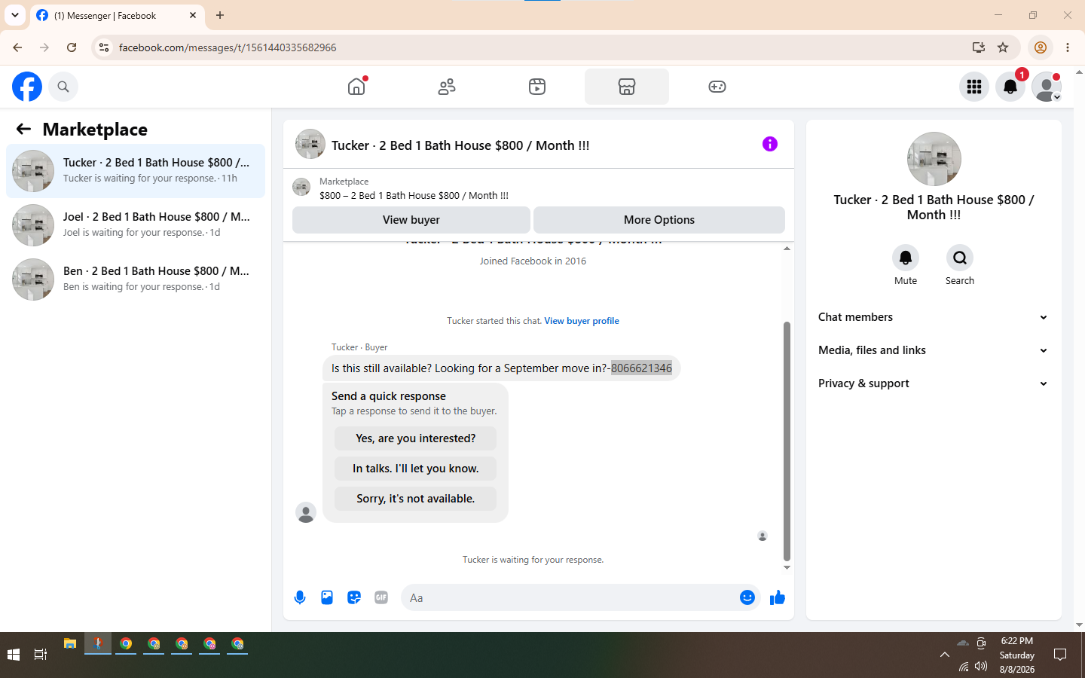Click the More Options button

coord(659,220)
